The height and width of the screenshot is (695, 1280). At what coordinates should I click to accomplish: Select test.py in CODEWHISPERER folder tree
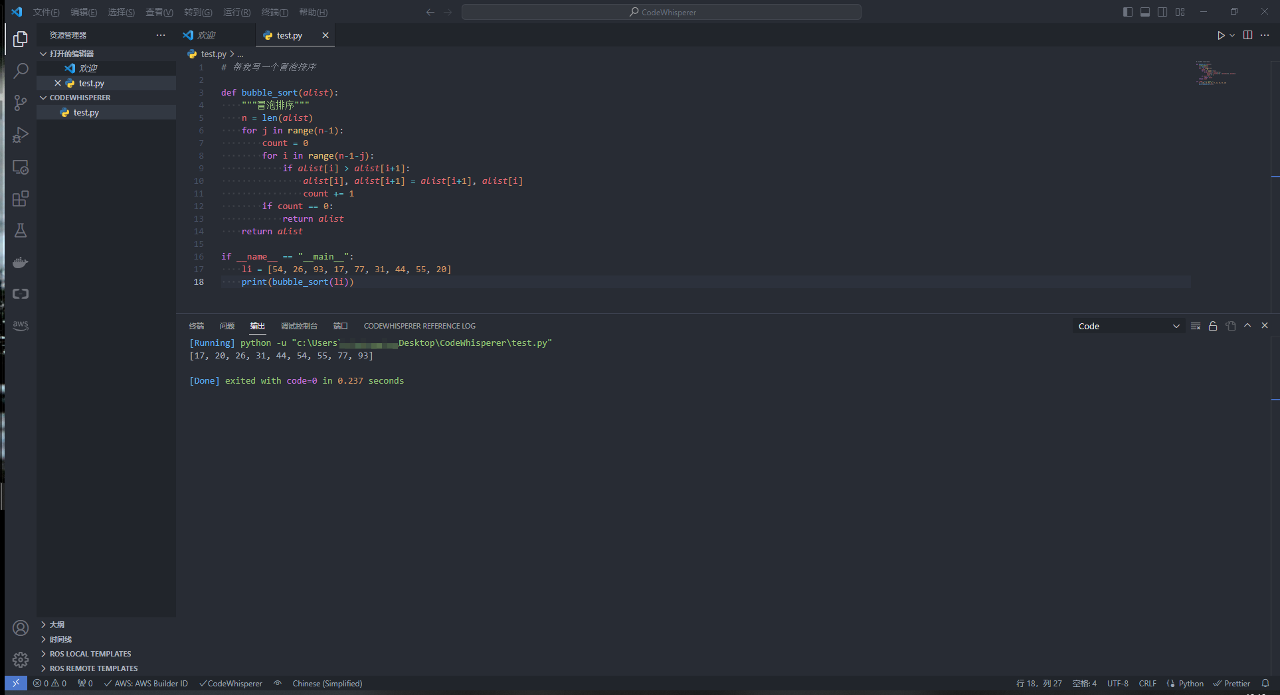point(106,112)
